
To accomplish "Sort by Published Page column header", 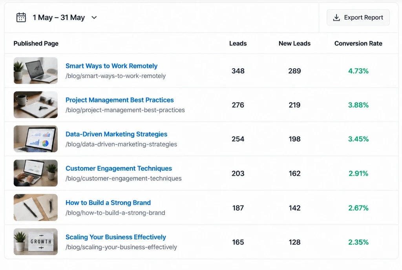I will [36, 44].
